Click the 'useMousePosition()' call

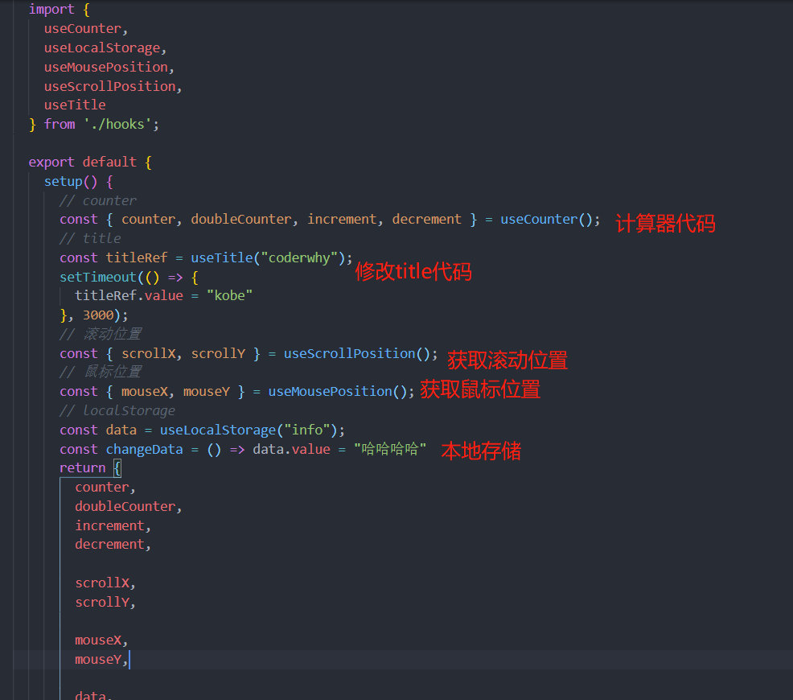coord(337,392)
